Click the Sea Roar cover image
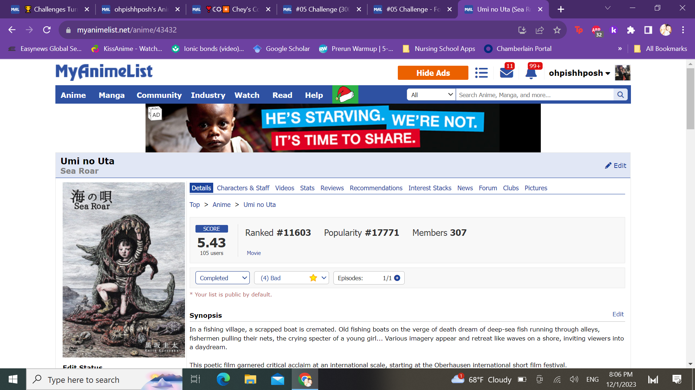Image resolution: width=695 pixels, height=390 pixels. point(123,270)
